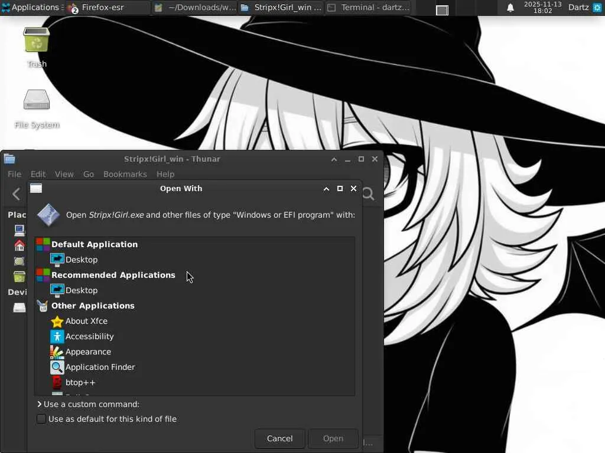Click the btop++ red icon
The height and width of the screenshot is (453, 605).
[57, 382]
